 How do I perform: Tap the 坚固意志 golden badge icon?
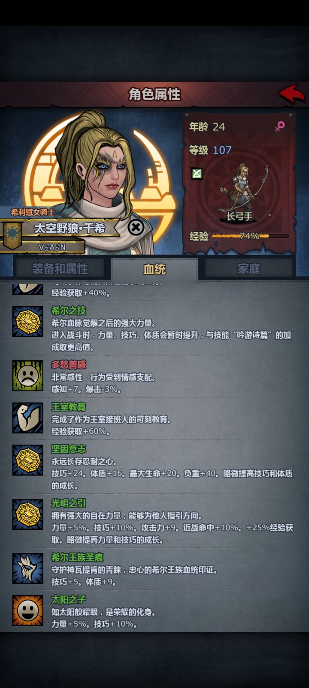click(27, 460)
